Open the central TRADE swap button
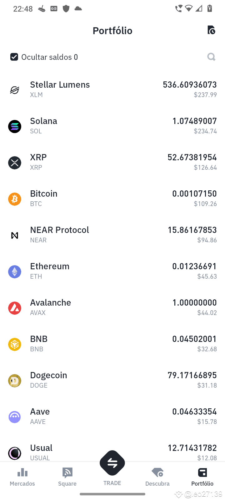The image size is (225, 501). (x=112, y=463)
